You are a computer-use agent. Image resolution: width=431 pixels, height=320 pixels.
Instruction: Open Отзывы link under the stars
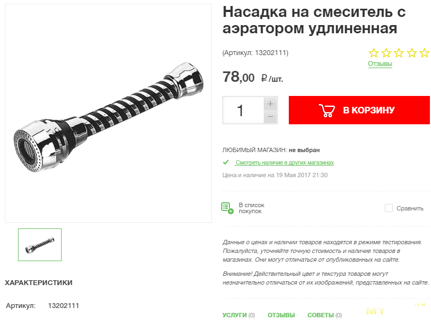380,64
